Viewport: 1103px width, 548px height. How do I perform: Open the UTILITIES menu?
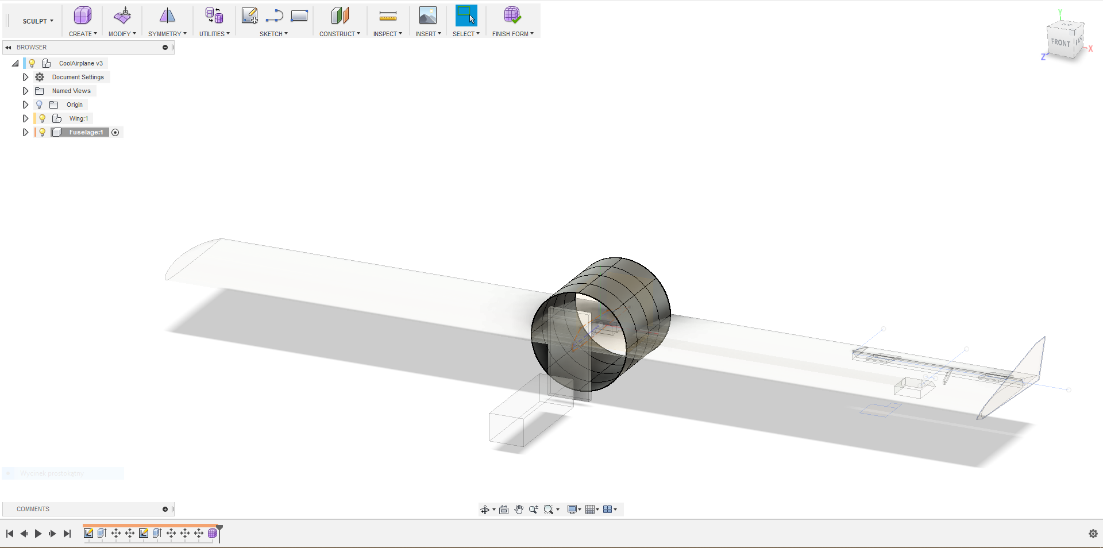[214, 34]
